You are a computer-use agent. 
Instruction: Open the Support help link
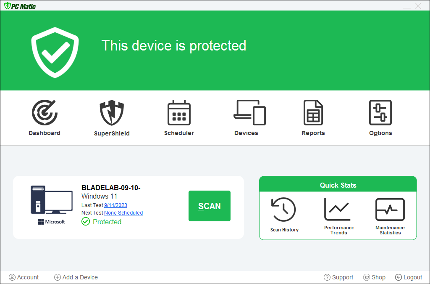[x=338, y=277]
